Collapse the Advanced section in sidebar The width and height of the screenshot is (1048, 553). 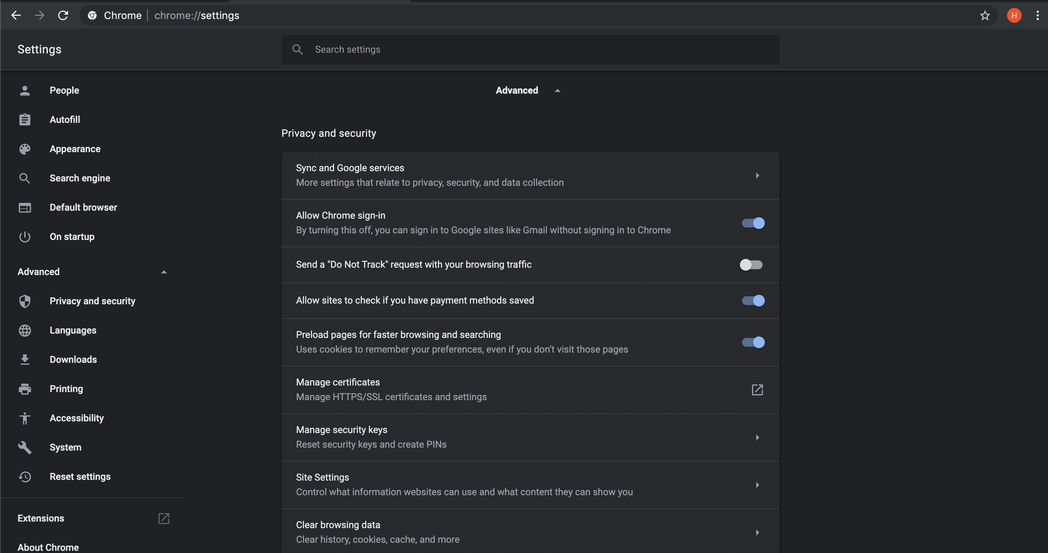164,272
